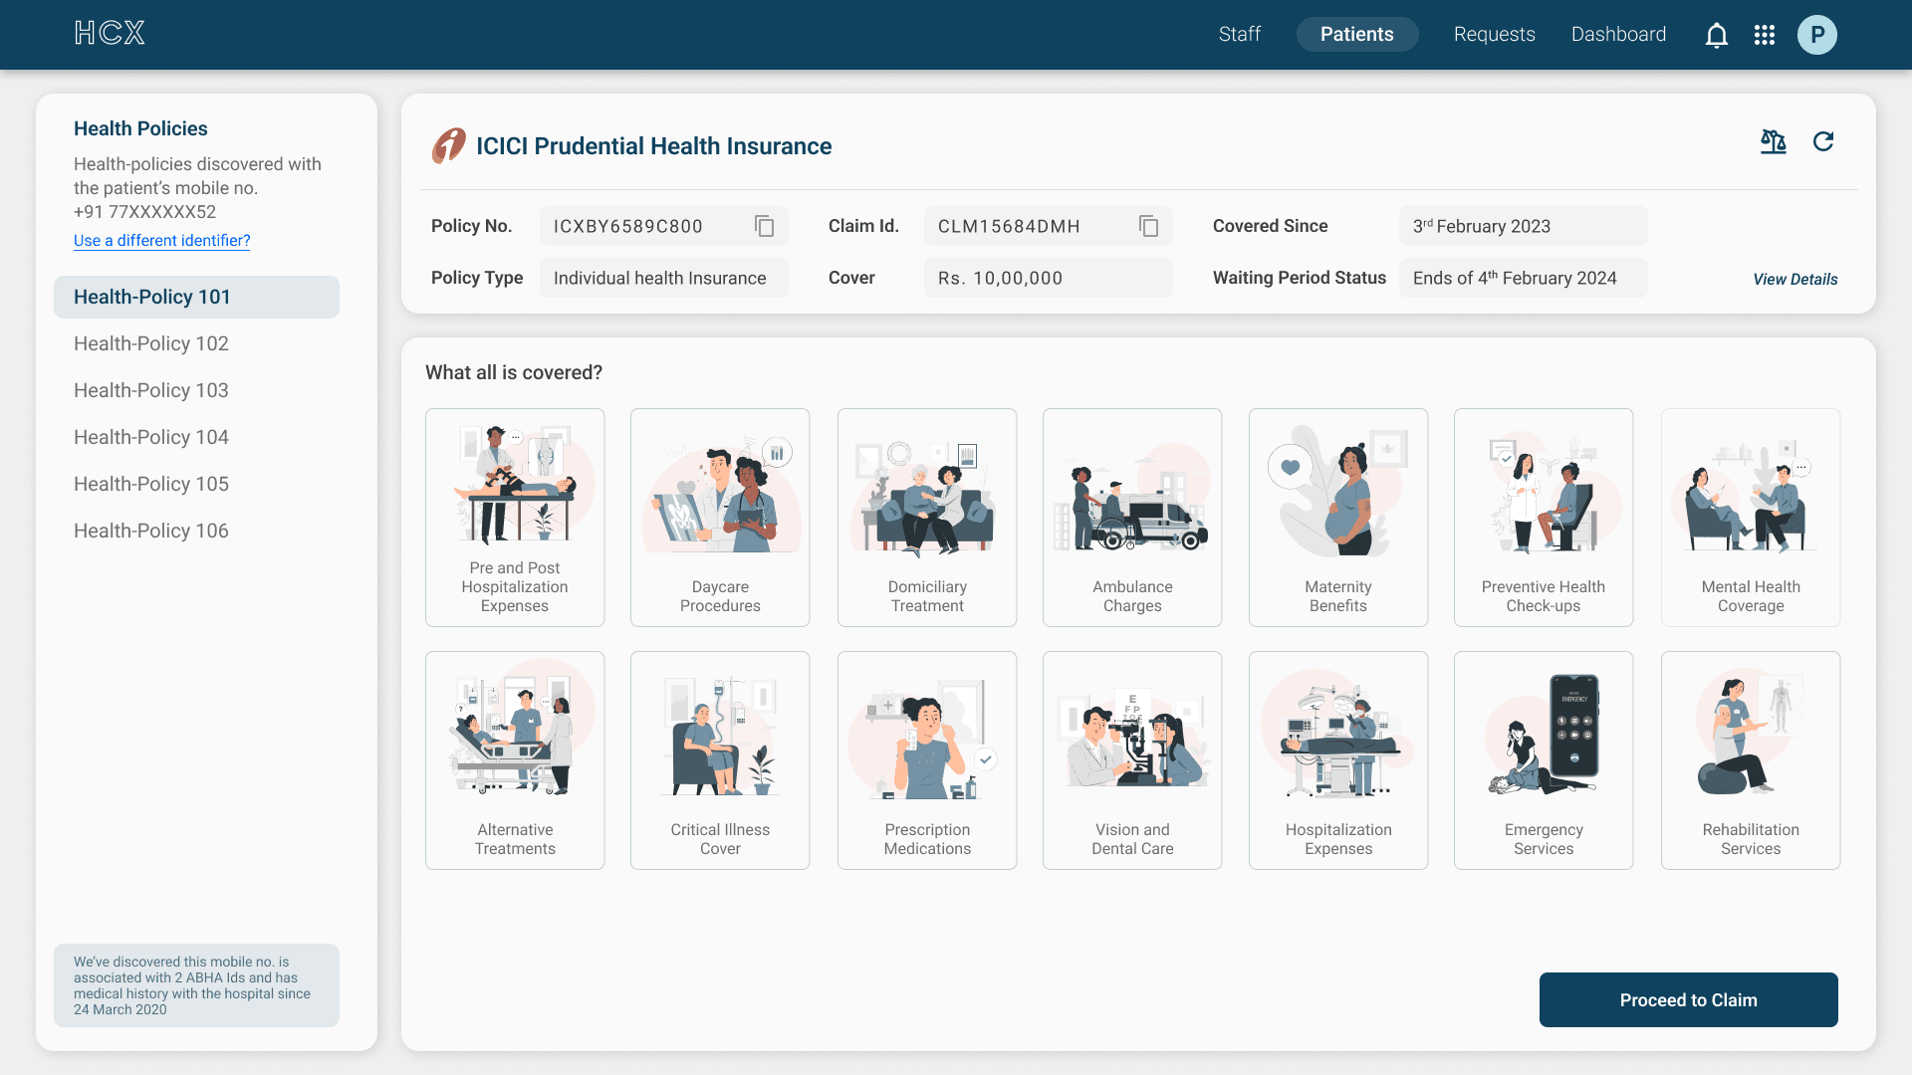This screenshot has height=1075, width=1912.
Task: Click the refresh policy icon
Action: (1823, 141)
